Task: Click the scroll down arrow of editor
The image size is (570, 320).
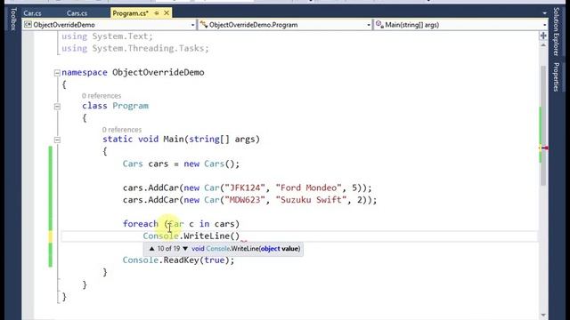Action: pos(543,315)
